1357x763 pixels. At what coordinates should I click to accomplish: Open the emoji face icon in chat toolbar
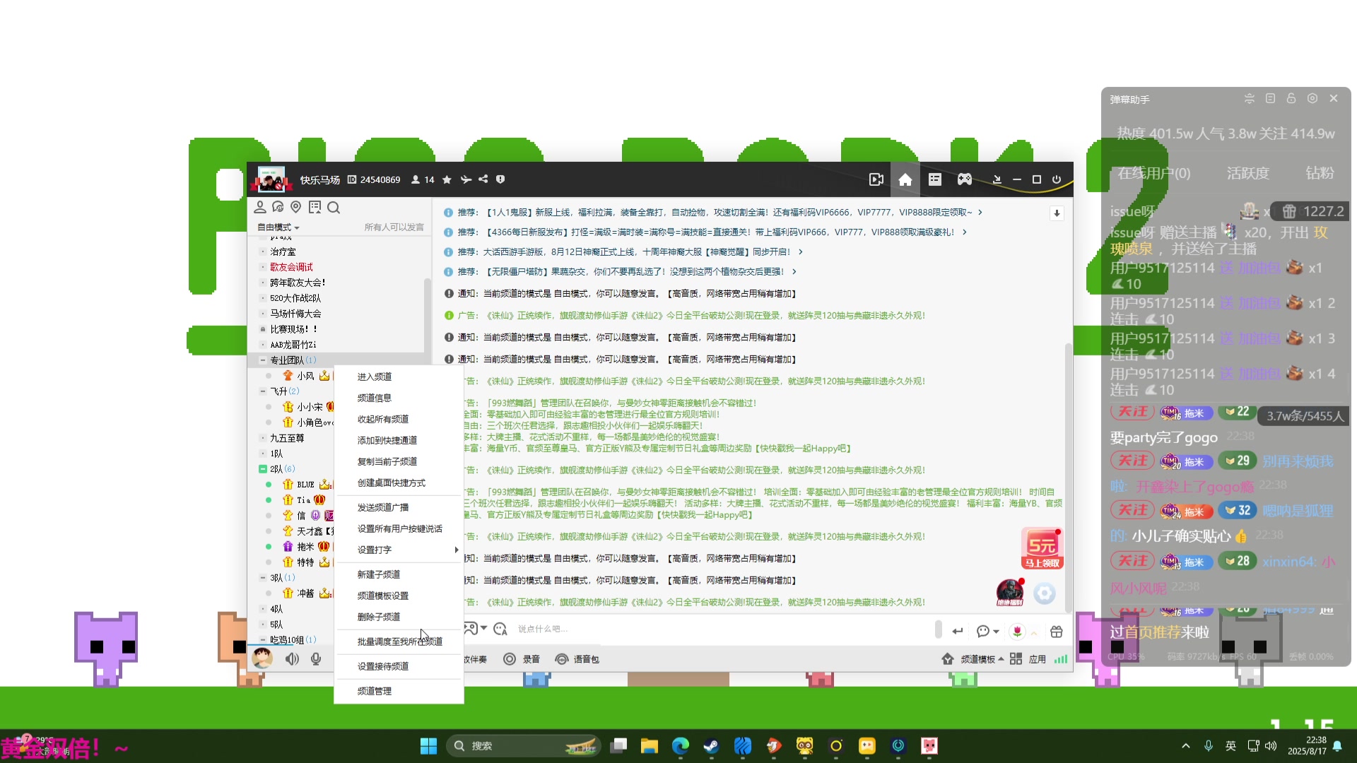pos(500,629)
